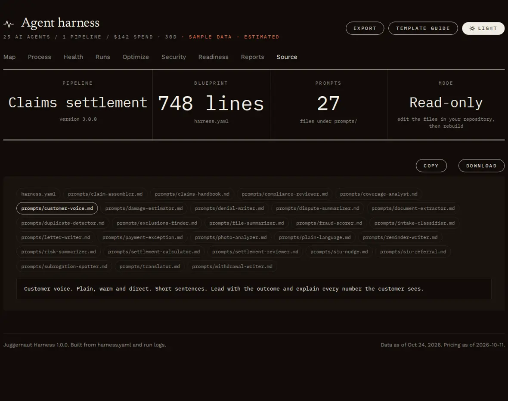Open the Security tab
The width and height of the screenshot is (508, 401).
tap(173, 57)
